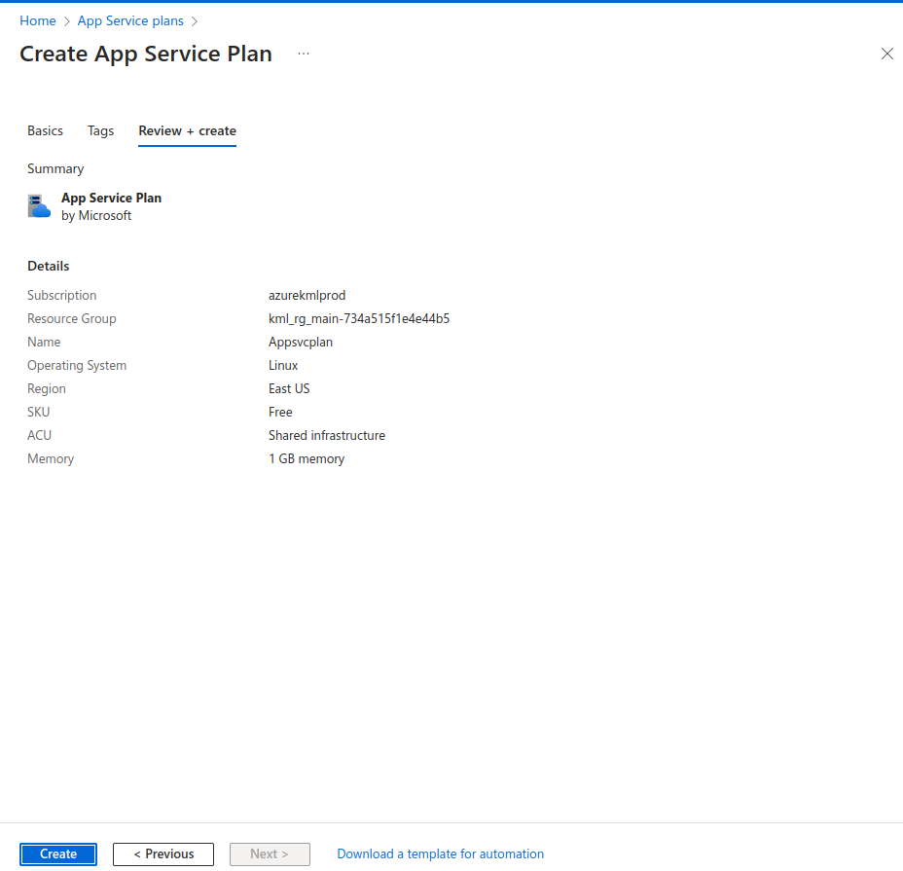Select the azurekmlprod subscription value
Viewport: 903px width, 871px height.
(x=307, y=295)
